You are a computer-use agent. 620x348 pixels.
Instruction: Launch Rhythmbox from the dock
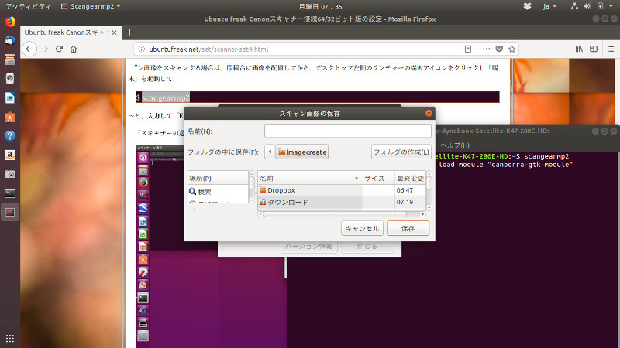(10, 78)
